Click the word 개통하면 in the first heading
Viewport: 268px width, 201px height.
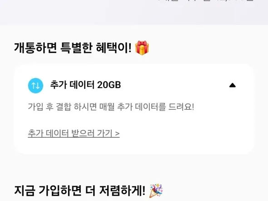[35, 48]
